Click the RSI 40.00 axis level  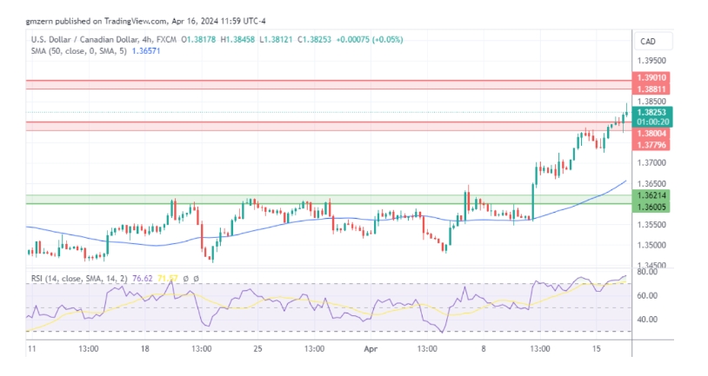tap(646, 320)
